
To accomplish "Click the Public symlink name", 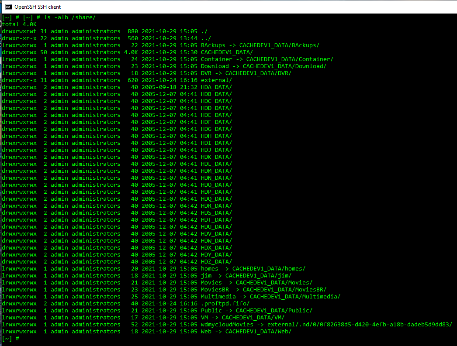I will pyautogui.click(x=211, y=311).
